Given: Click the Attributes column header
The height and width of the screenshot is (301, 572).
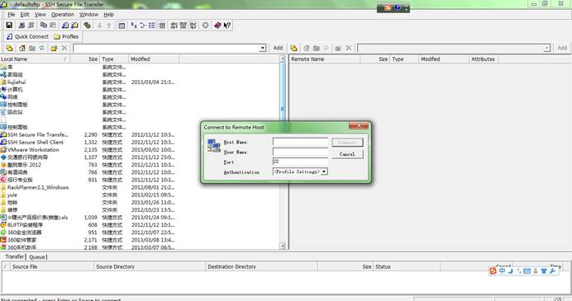Looking at the screenshot, I should click(x=483, y=59).
